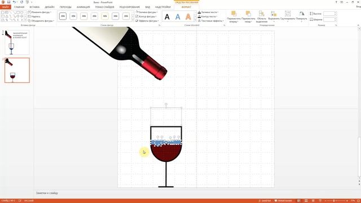Open Изменить фигуру dropdown
The image size is (361, 203).
coord(39,12)
